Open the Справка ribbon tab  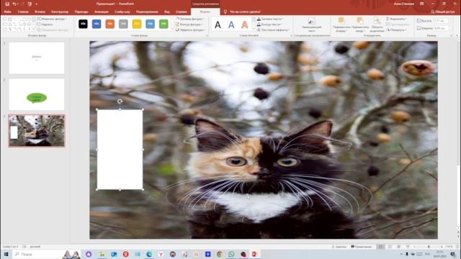point(182,12)
